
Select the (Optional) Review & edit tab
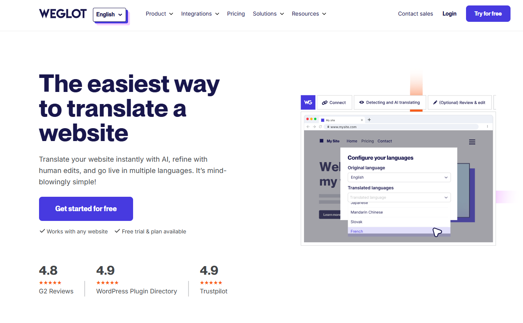(x=460, y=102)
